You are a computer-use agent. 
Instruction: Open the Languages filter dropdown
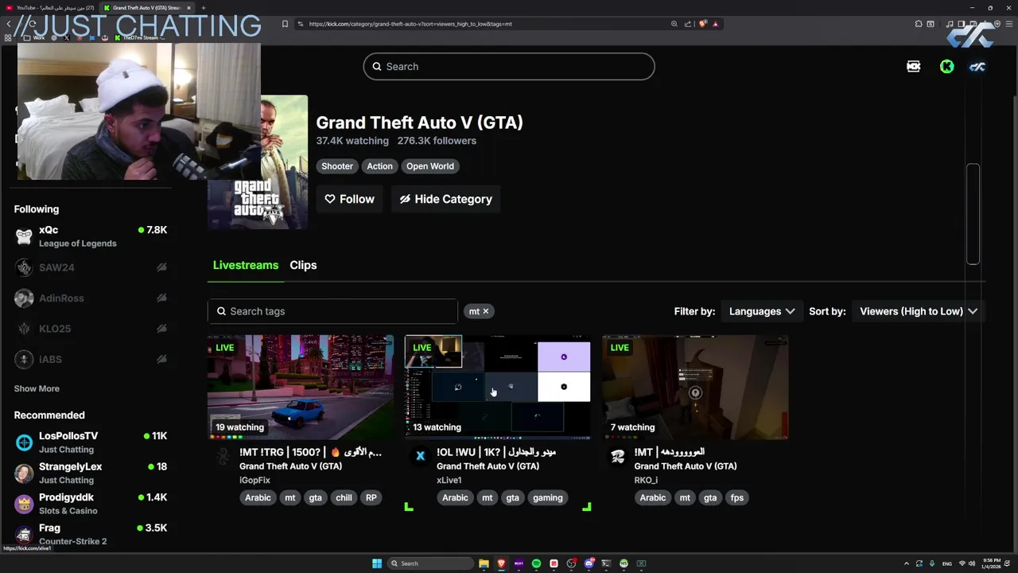click(x=762, y=311)
